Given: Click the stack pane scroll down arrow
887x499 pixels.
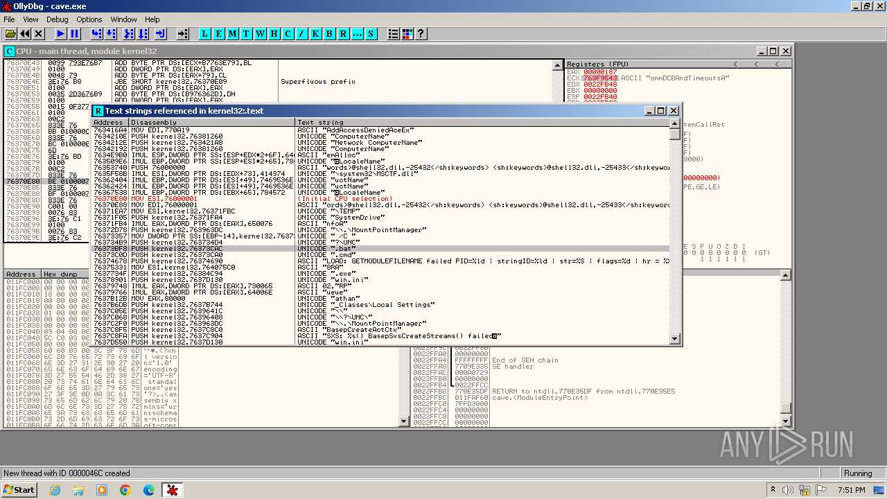Looking at the screenshot, I should point(785,421).
